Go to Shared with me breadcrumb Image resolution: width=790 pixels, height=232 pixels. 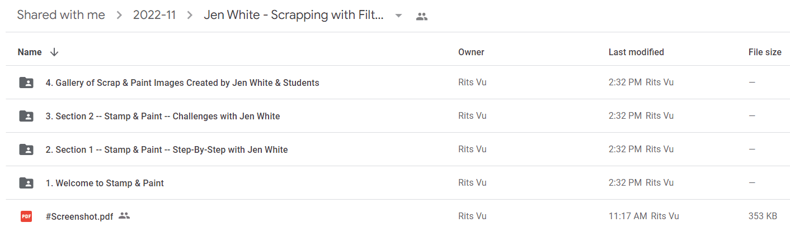click(61, 15)
